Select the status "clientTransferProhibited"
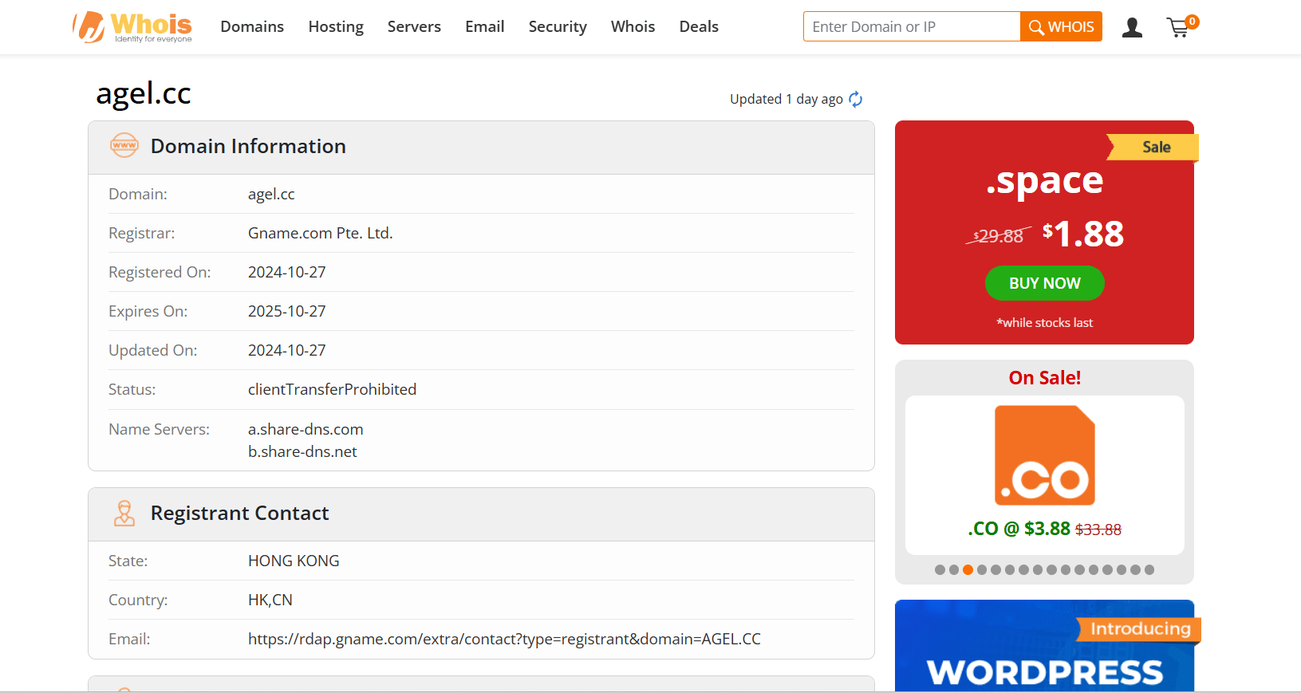Image resolution: width=1301 pixels, height=693 pixels. [x=333, y=389]
